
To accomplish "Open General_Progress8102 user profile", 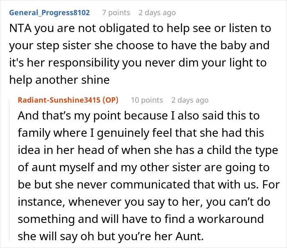I will [x=50, y=13].
